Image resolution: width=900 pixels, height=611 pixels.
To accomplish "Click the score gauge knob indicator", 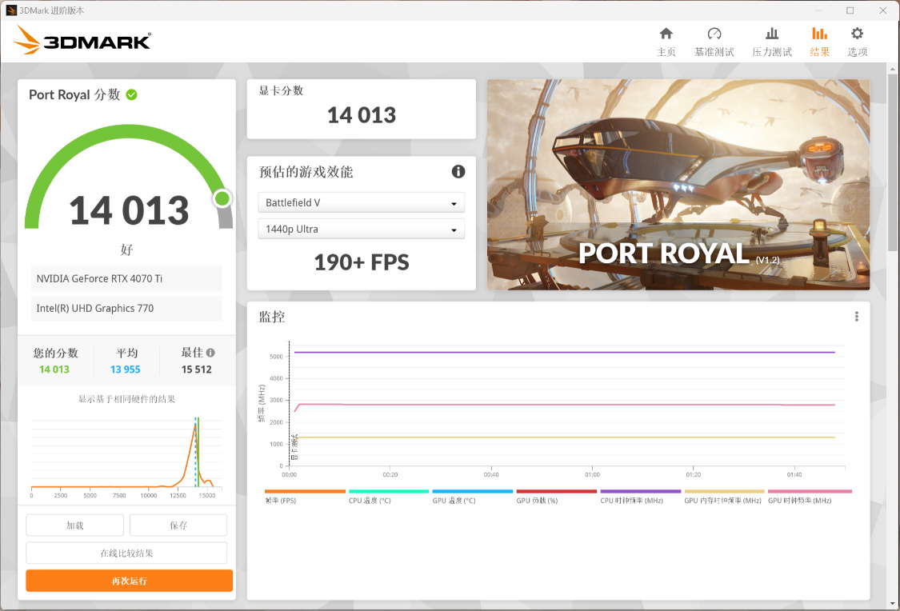I will (x=222, y=198).
